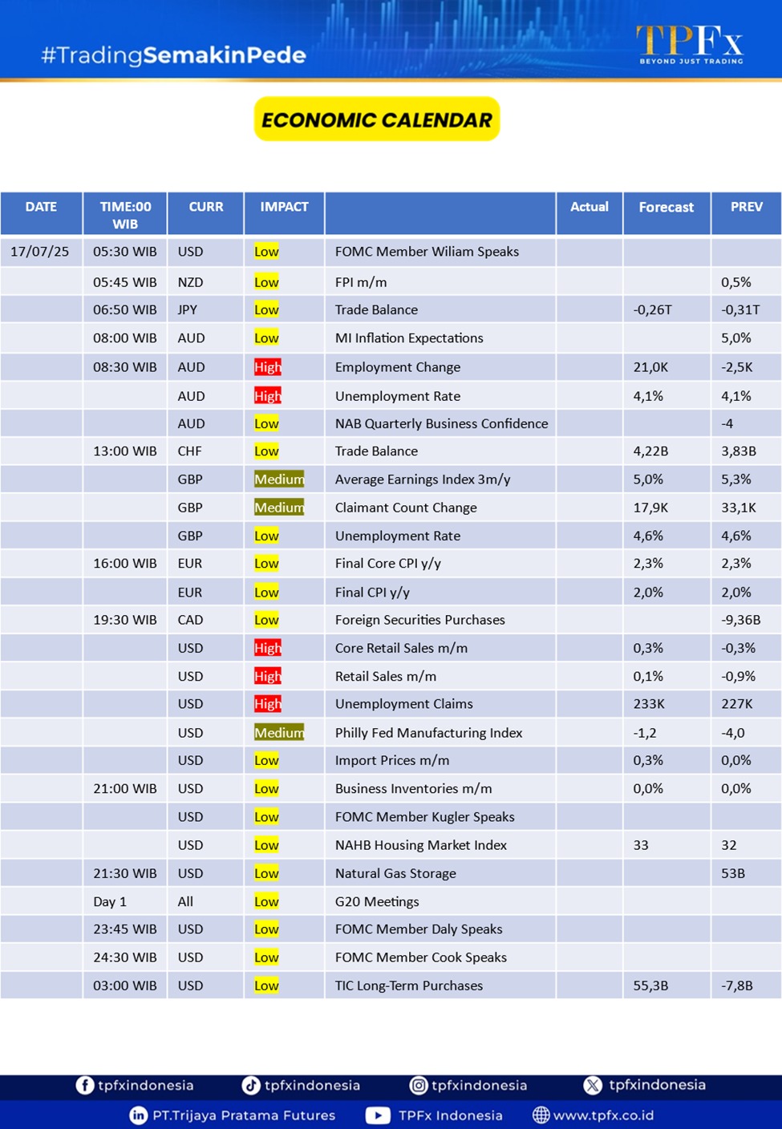
Task: Select the Core Retail Sales m/m event
Action: 401,648
